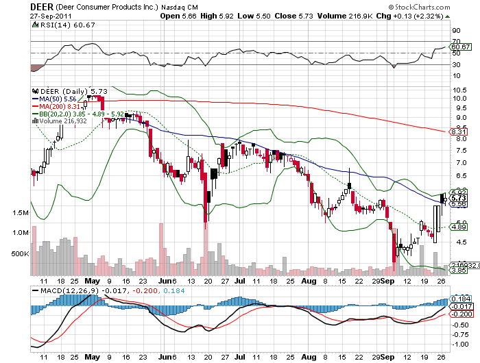Click the Sep label on price chart axis

(387, 281)
